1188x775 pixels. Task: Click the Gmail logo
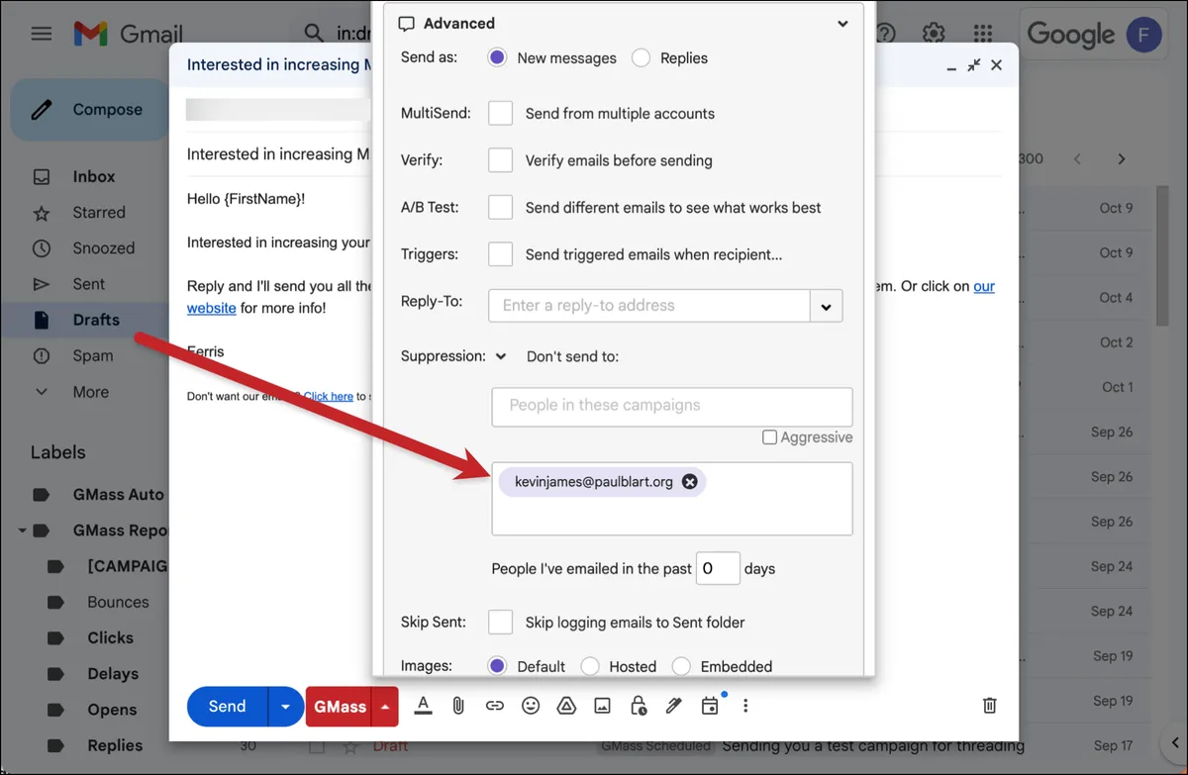[x=128, y=34]
